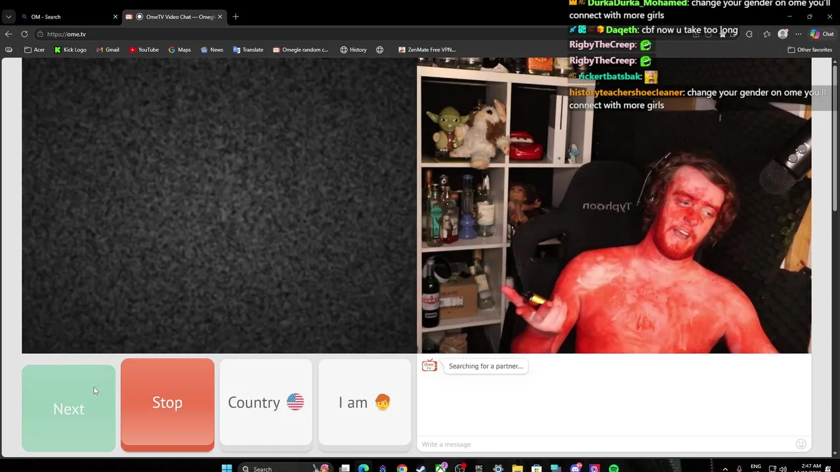Click the browser profile avatar
The height and width of the screenshot is (472, 840).
pos(783,34)
